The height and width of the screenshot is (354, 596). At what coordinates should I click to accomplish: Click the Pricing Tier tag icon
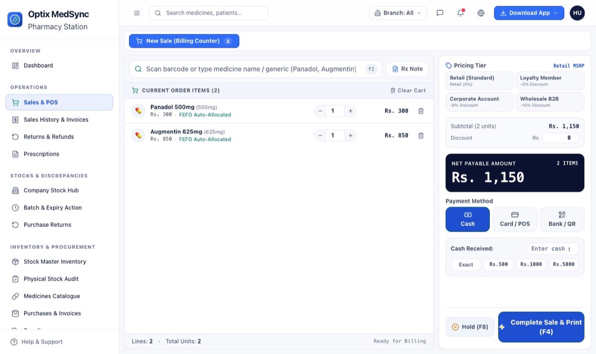pyautogui.click(x=449, y=66)
